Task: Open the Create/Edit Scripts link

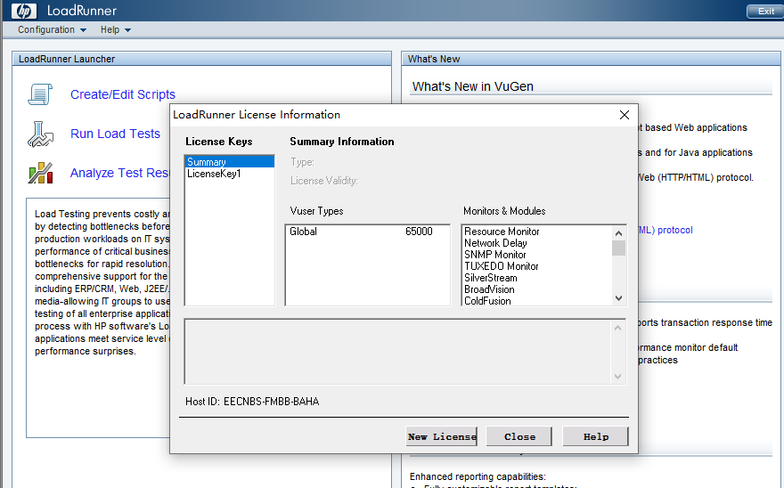Action: point(123,94)
